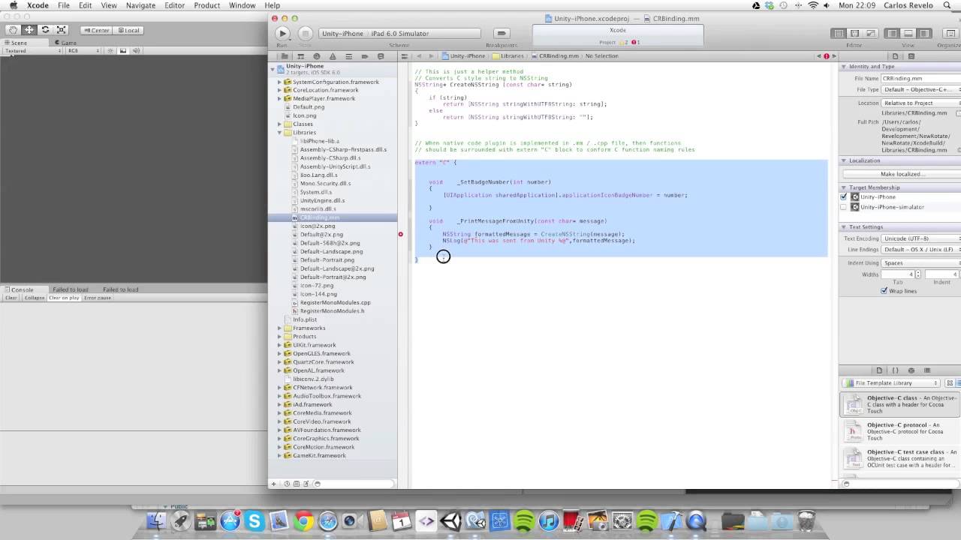961x540 pixels.
Task: Open the Window menu
Action: [x=242, y=5]
